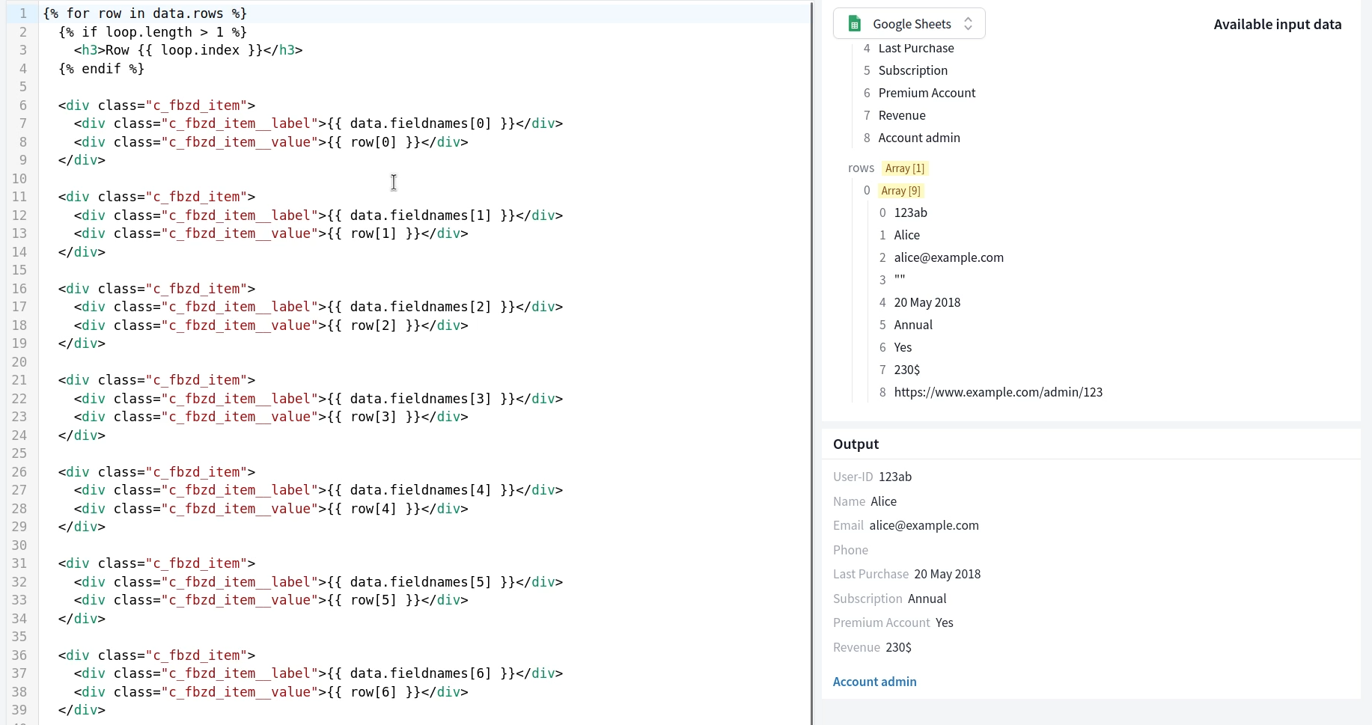Collapse the Array [9] row entry
The height and width of the screenshot is (725, 1372).
point(900,191)
